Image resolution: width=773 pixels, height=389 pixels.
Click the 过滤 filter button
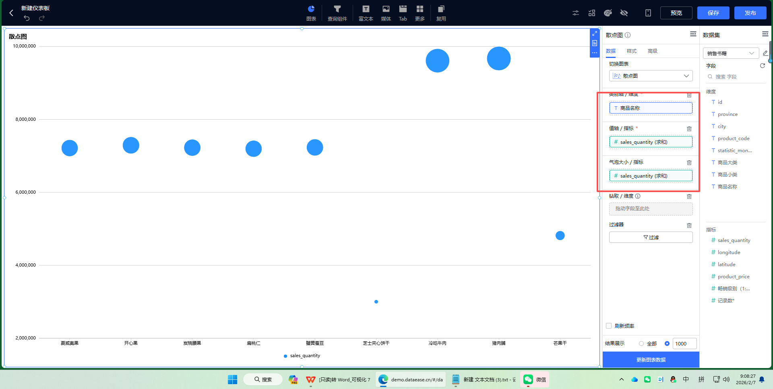click(651, 237)
